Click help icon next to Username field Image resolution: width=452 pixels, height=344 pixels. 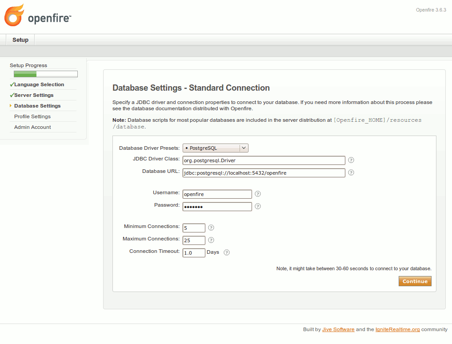(258, 194)
